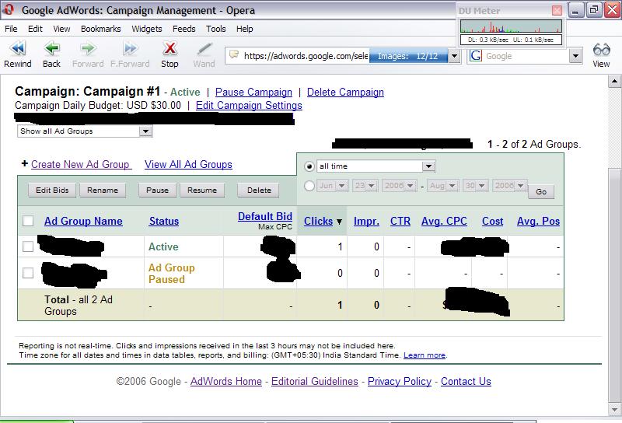Sort by Avg. Pos column
This screenshot has width=622, height=423.
(538, 221)
